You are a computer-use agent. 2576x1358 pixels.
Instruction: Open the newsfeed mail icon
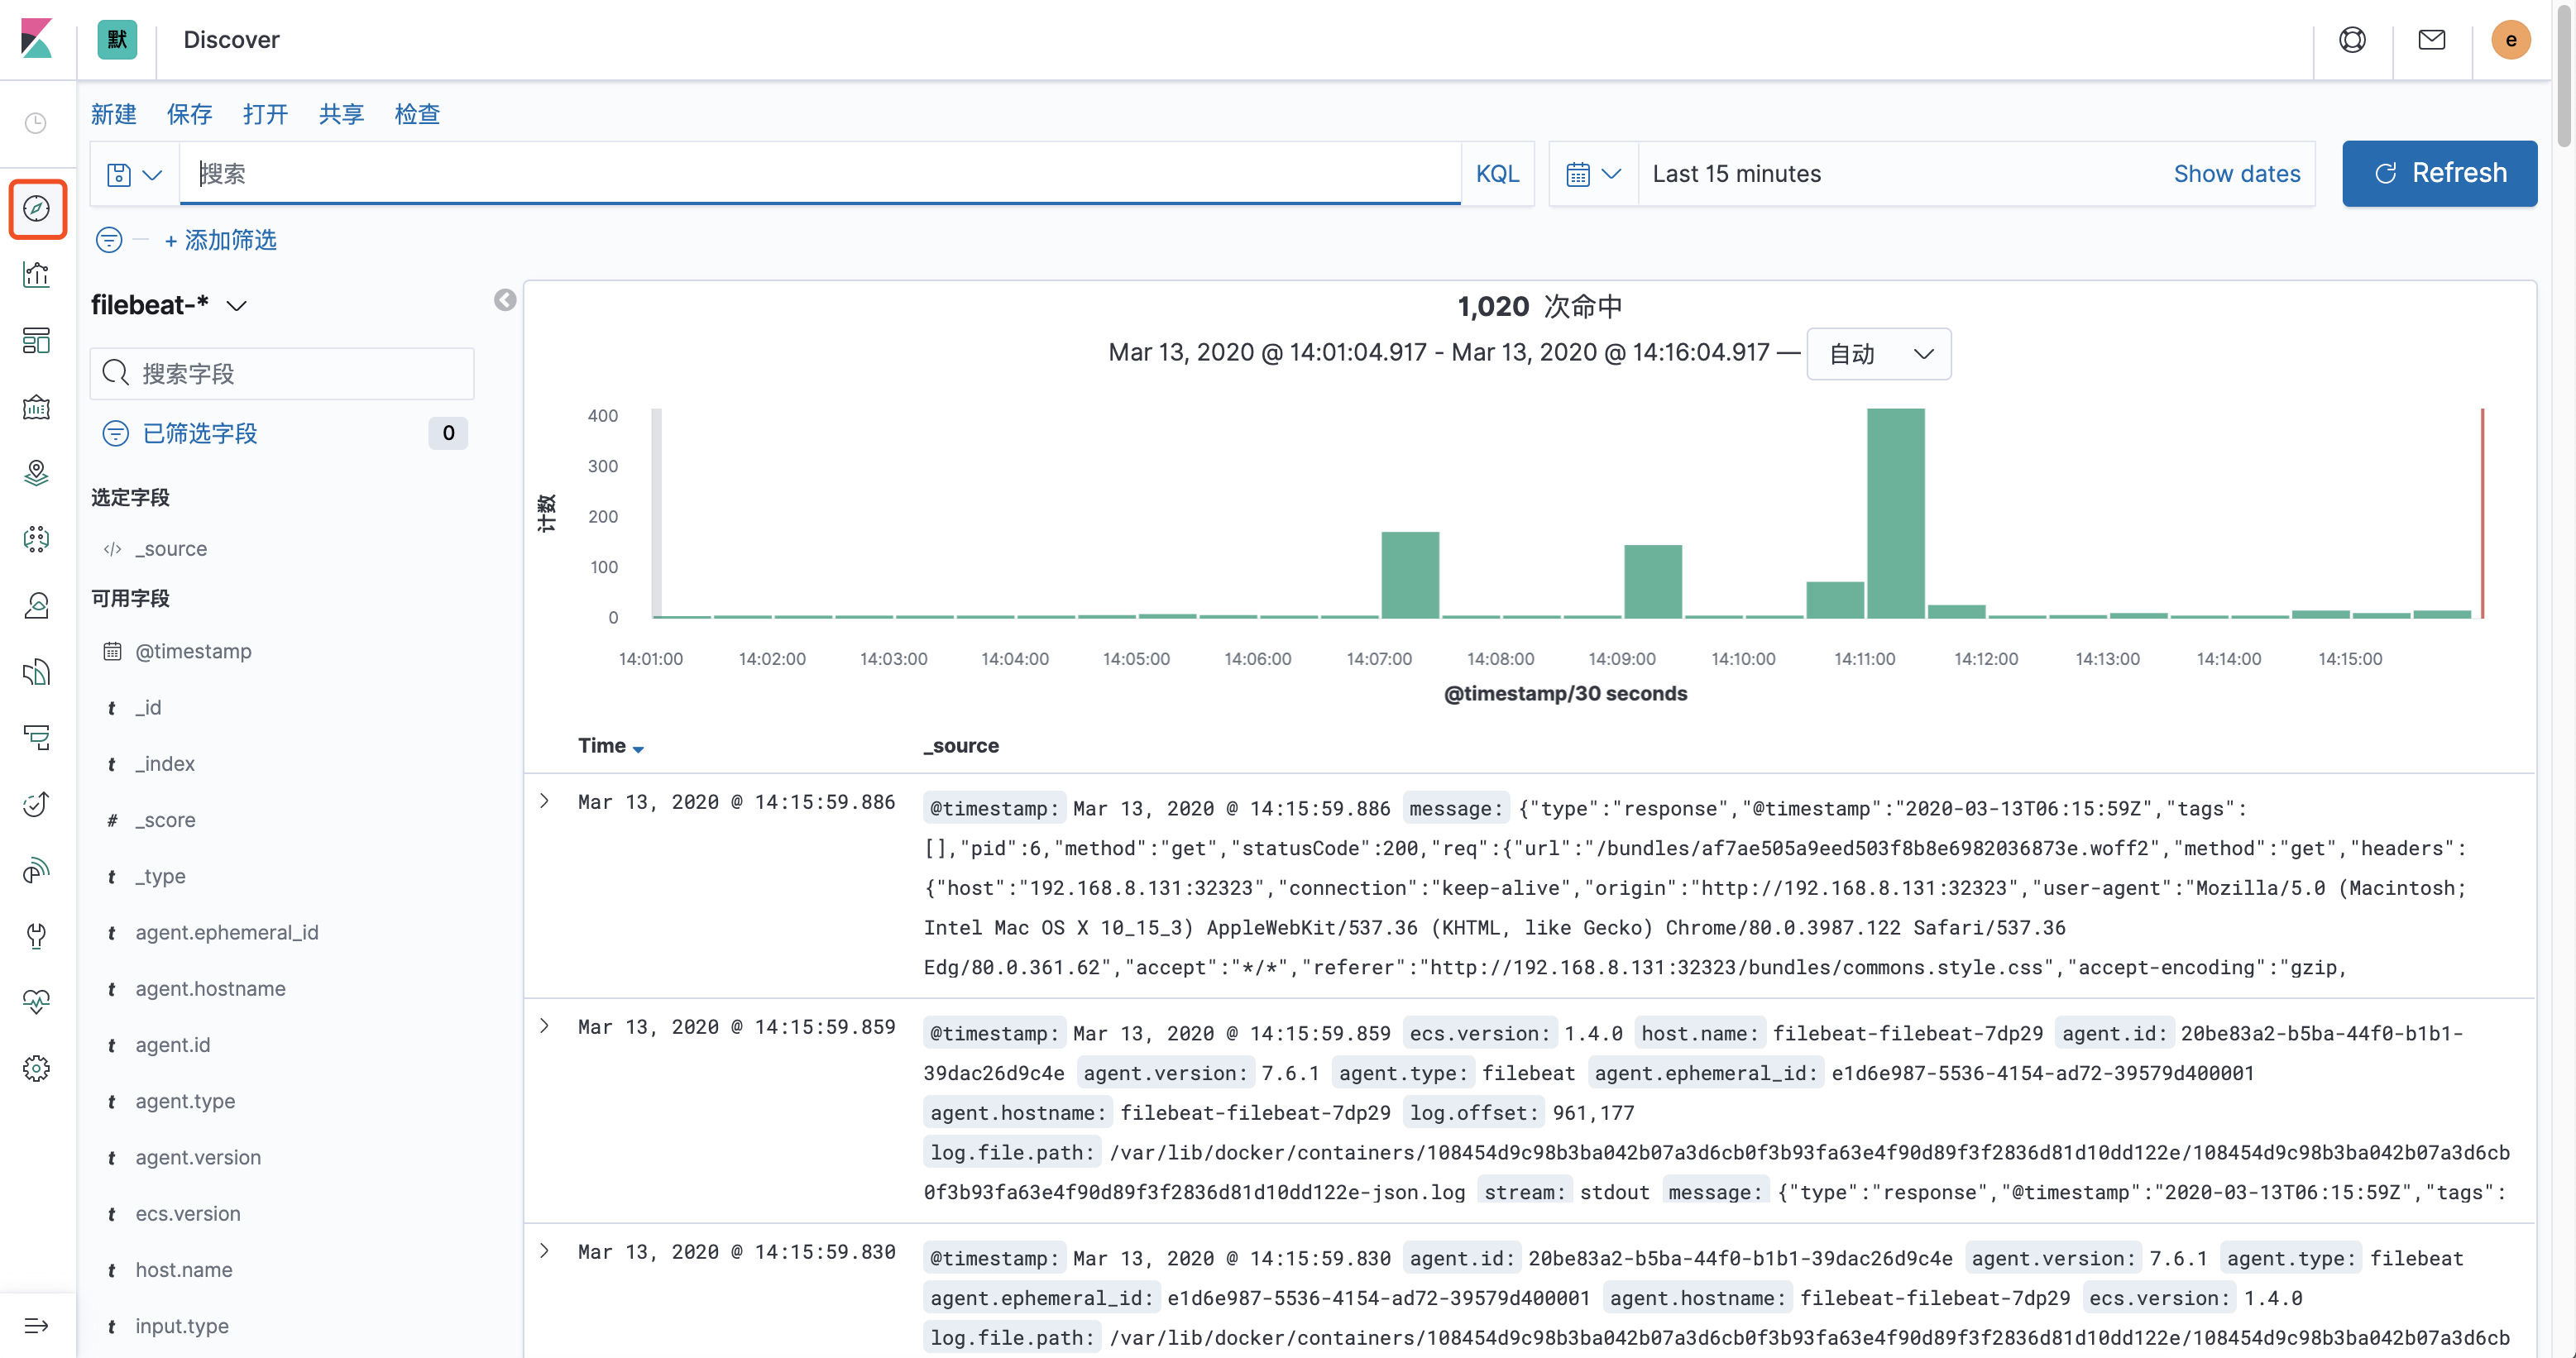click(2432, 39)
